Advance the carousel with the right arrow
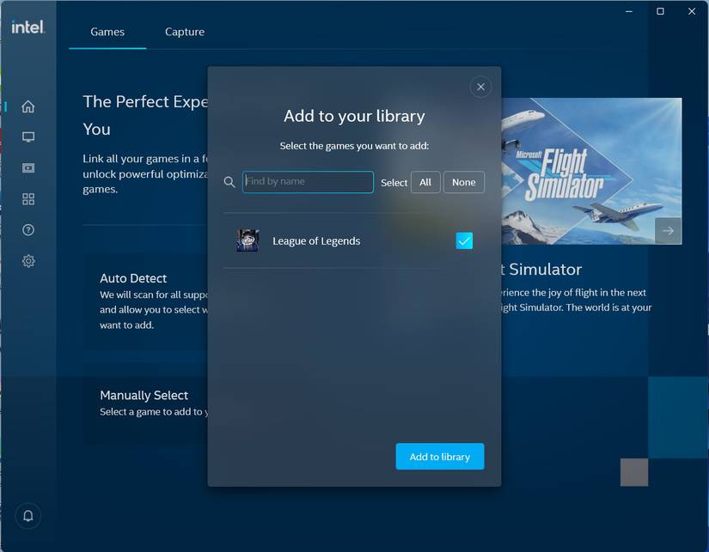 [x=668, y=230]
